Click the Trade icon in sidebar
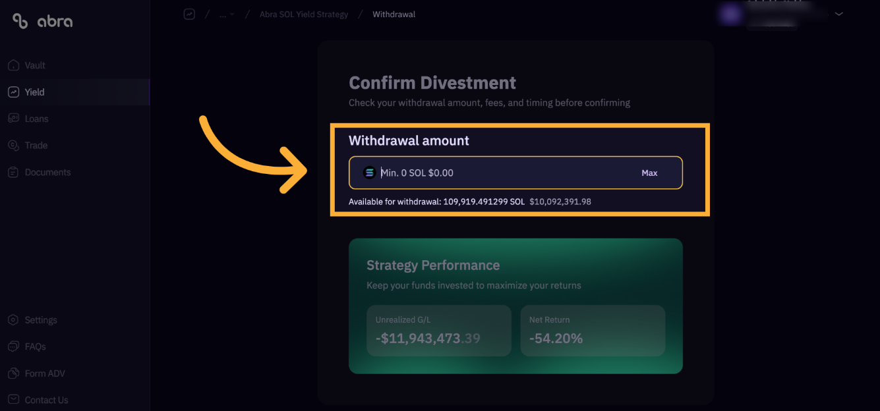 13,145
